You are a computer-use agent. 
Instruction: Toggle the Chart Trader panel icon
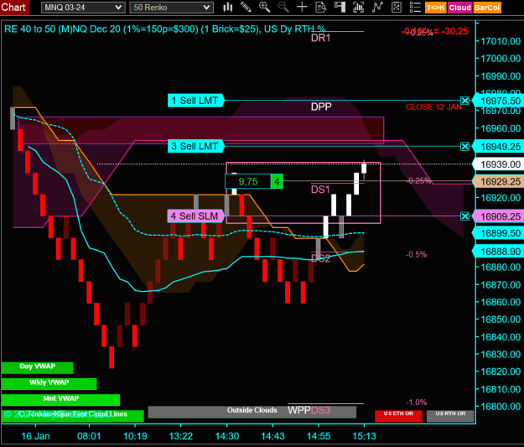340,8
